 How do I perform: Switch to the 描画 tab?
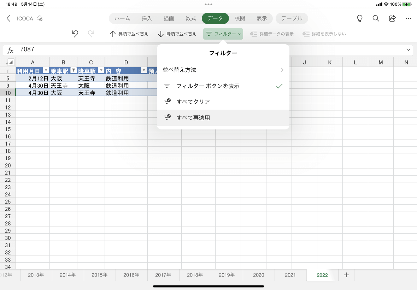[x=169, y=18]
